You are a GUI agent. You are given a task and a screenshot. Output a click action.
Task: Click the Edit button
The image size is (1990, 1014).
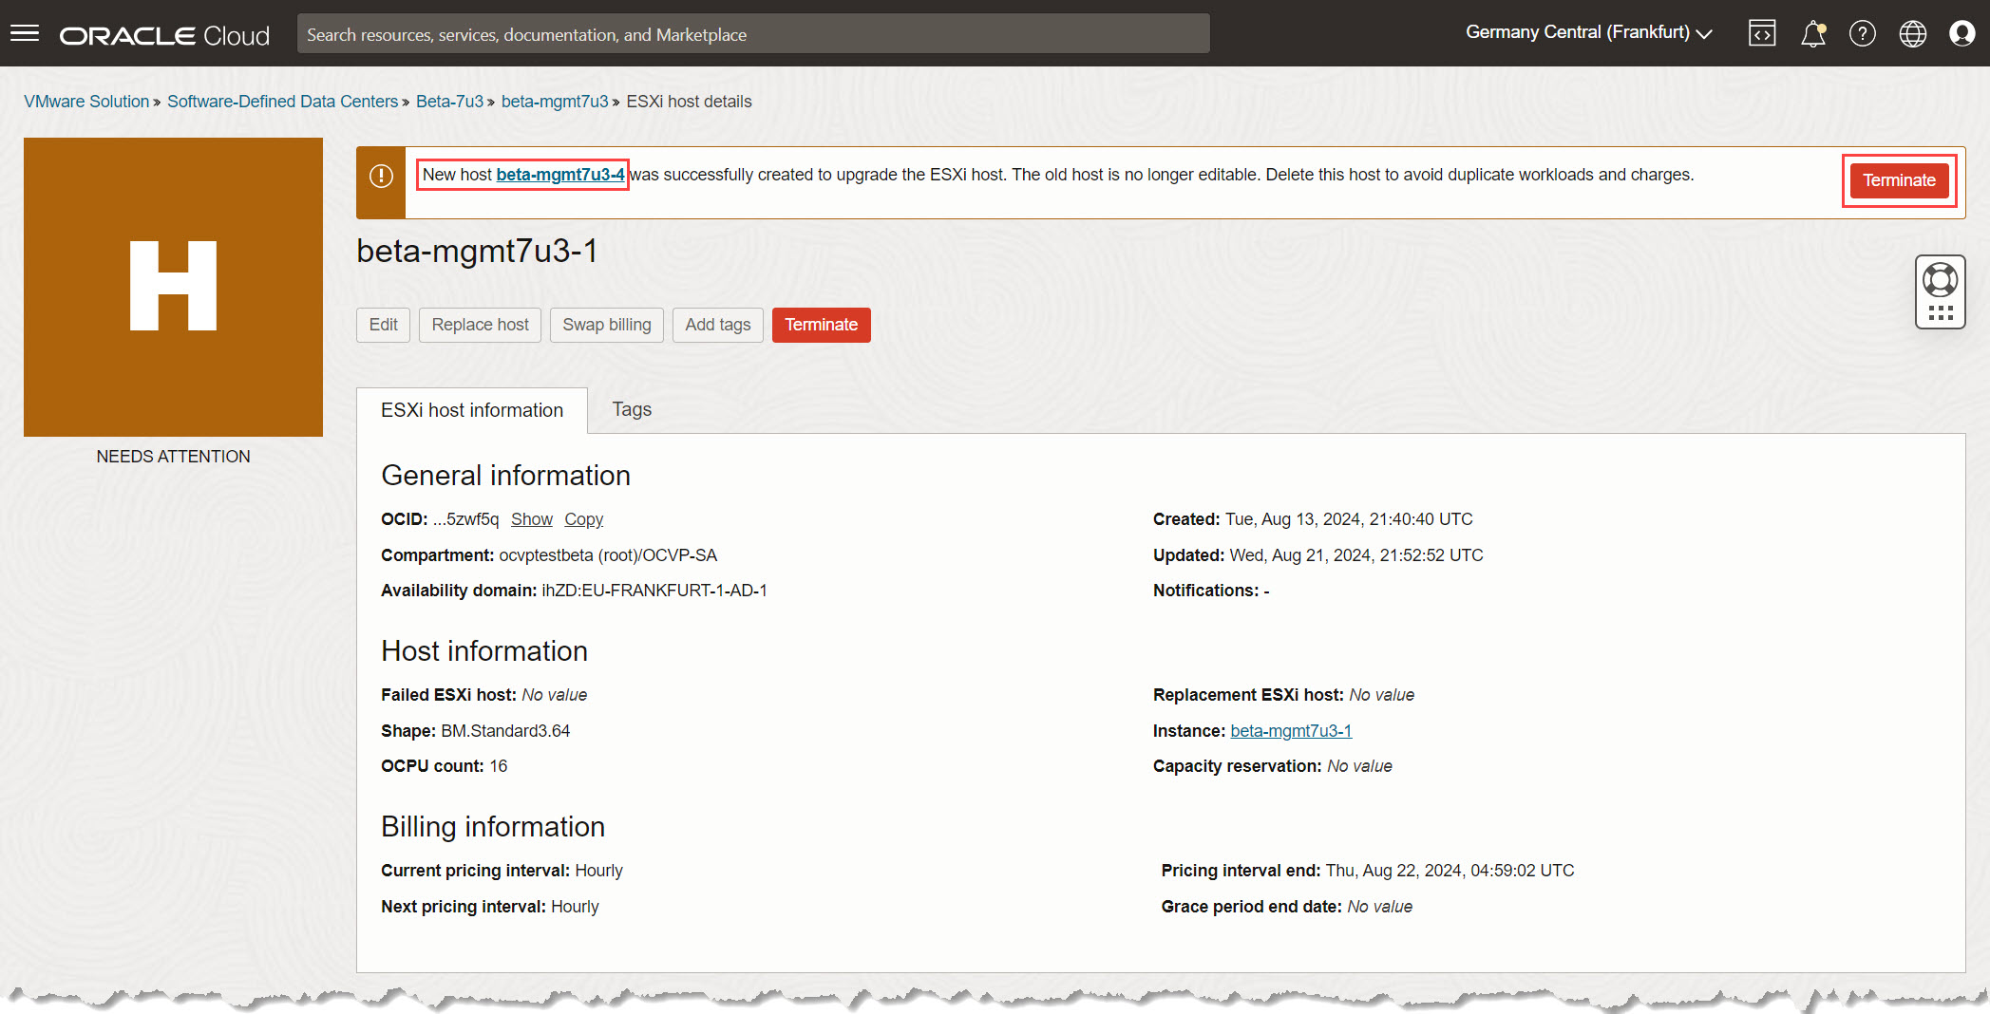pyautogui.click(x=383, y=325)
